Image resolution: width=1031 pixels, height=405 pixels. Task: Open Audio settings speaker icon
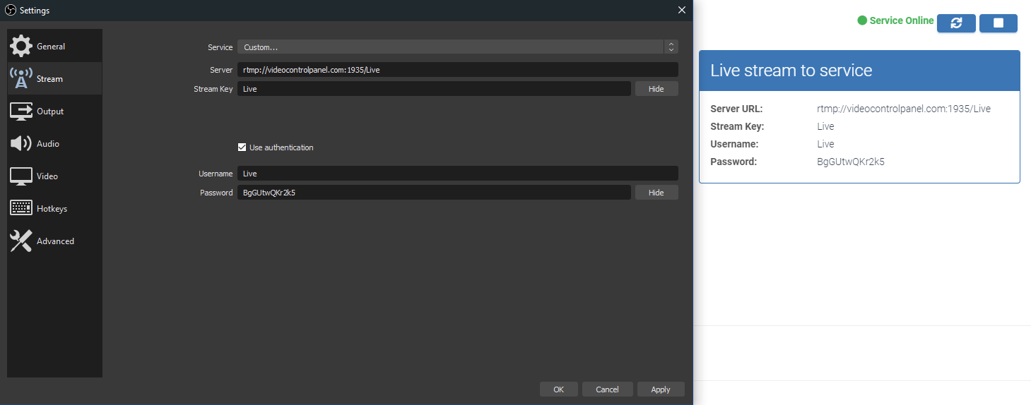pos(20,143)
